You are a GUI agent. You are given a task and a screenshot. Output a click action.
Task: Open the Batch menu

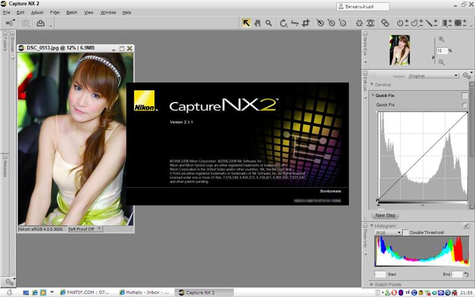(x=71, y=12)
